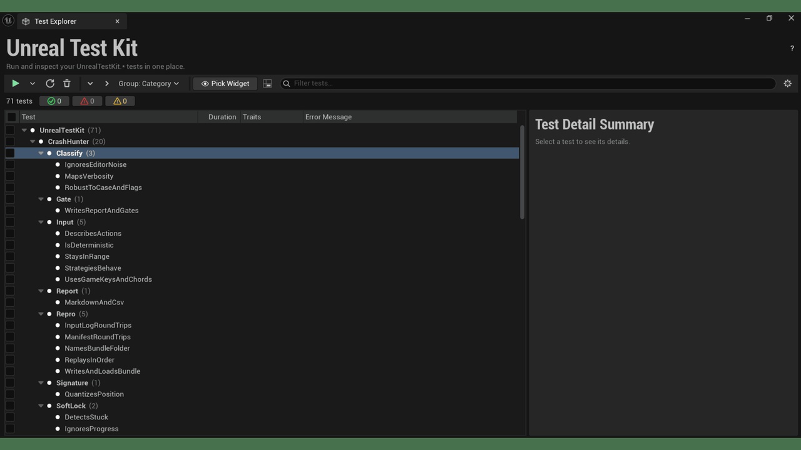Viewport: 801px width, 450px height.
Task: Sort by the Test column header
Action: pos(109,117)
